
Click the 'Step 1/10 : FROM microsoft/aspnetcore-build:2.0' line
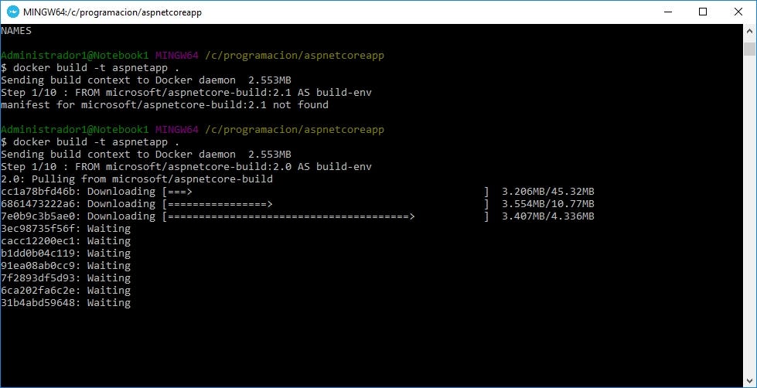point(186,166)
